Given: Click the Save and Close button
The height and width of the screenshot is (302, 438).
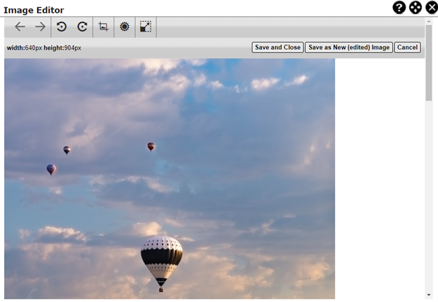Looking at the screenshot, I should (277, 48).
